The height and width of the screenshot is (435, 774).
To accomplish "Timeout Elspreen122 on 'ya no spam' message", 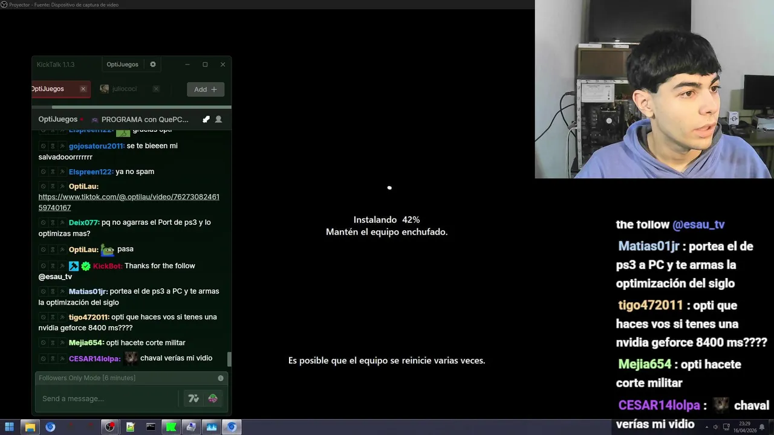I will [53, 172].
